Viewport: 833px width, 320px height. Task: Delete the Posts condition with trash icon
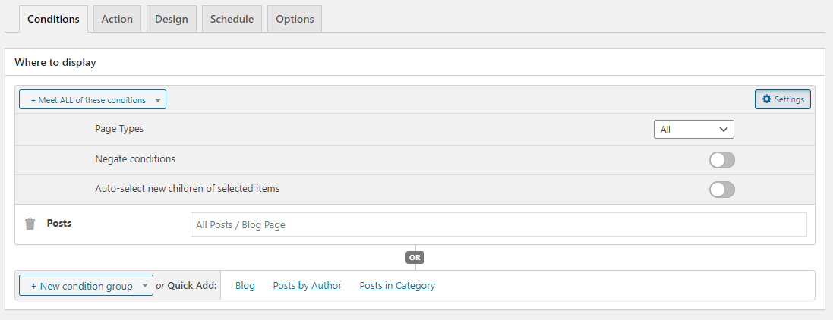pyautogui.click(x=30, y=224)
